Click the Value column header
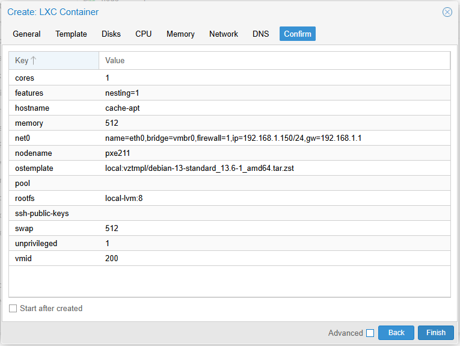Viewport: 460px width, 346px height. tap(274, 60)
